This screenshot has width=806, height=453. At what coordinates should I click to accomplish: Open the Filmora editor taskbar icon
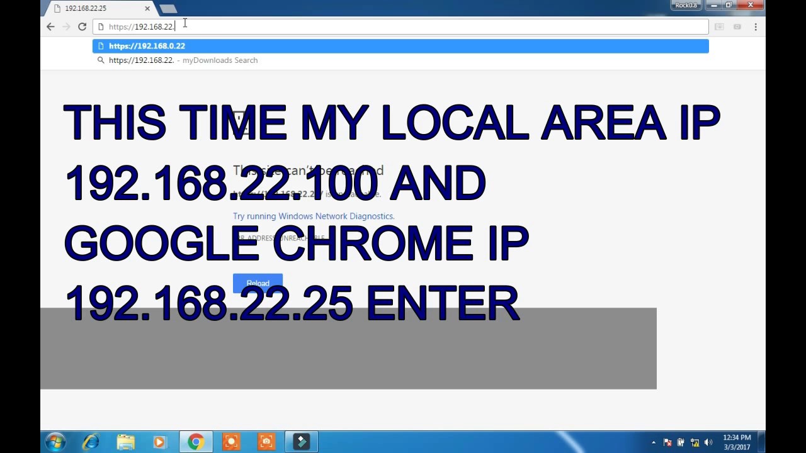302,442
